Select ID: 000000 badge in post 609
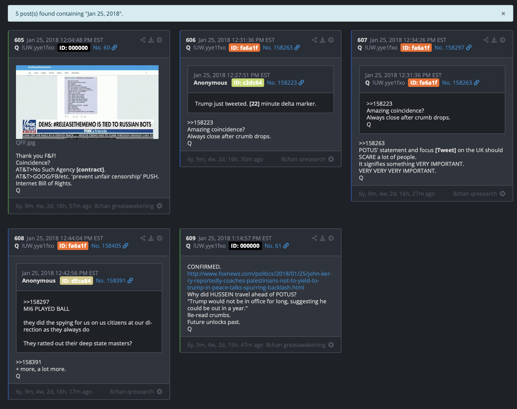This screenshot has height=409, width=517. click(x=245, y=246)
